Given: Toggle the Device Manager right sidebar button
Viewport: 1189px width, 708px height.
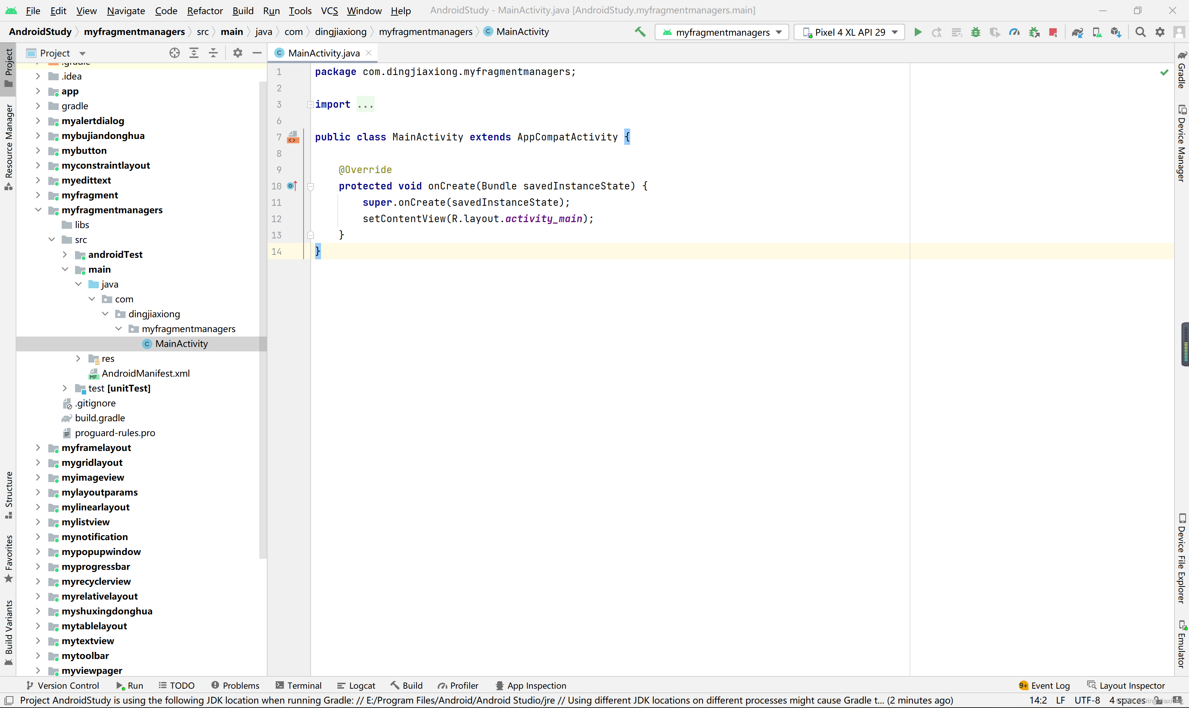Looking at the screenshot, I should coord(1181,143).
